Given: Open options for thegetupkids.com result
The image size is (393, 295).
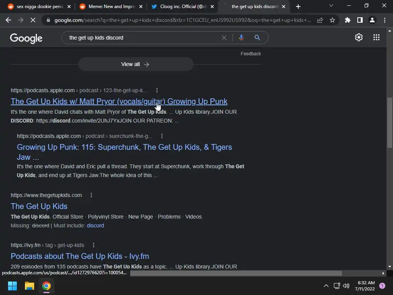Looking at the screenshot, I should tap(91, 195).
